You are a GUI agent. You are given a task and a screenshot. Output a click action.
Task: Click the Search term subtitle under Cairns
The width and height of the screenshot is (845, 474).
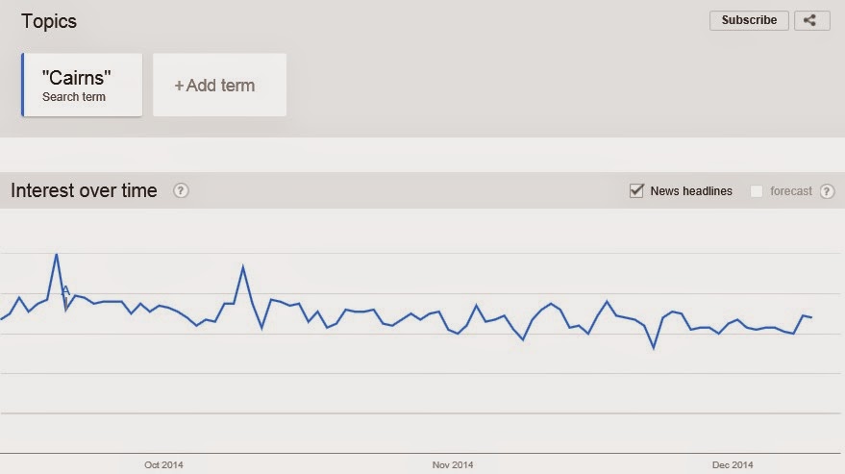(x=74, y=97)
